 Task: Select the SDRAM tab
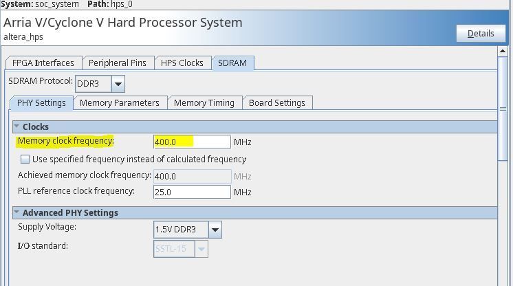pos(232,63)
